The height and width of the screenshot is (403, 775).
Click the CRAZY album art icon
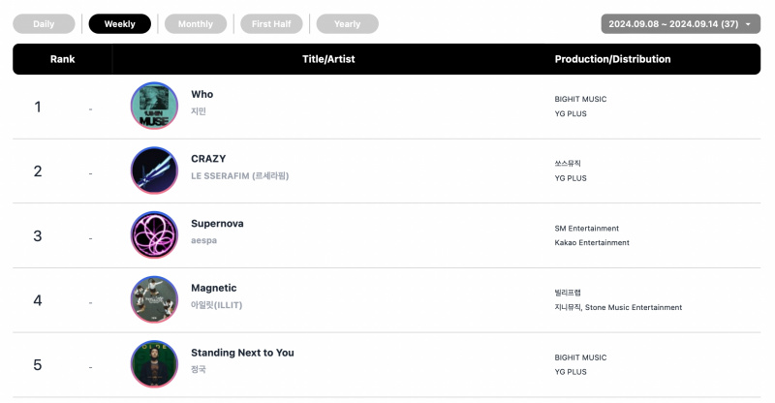[x=154, y=170]
